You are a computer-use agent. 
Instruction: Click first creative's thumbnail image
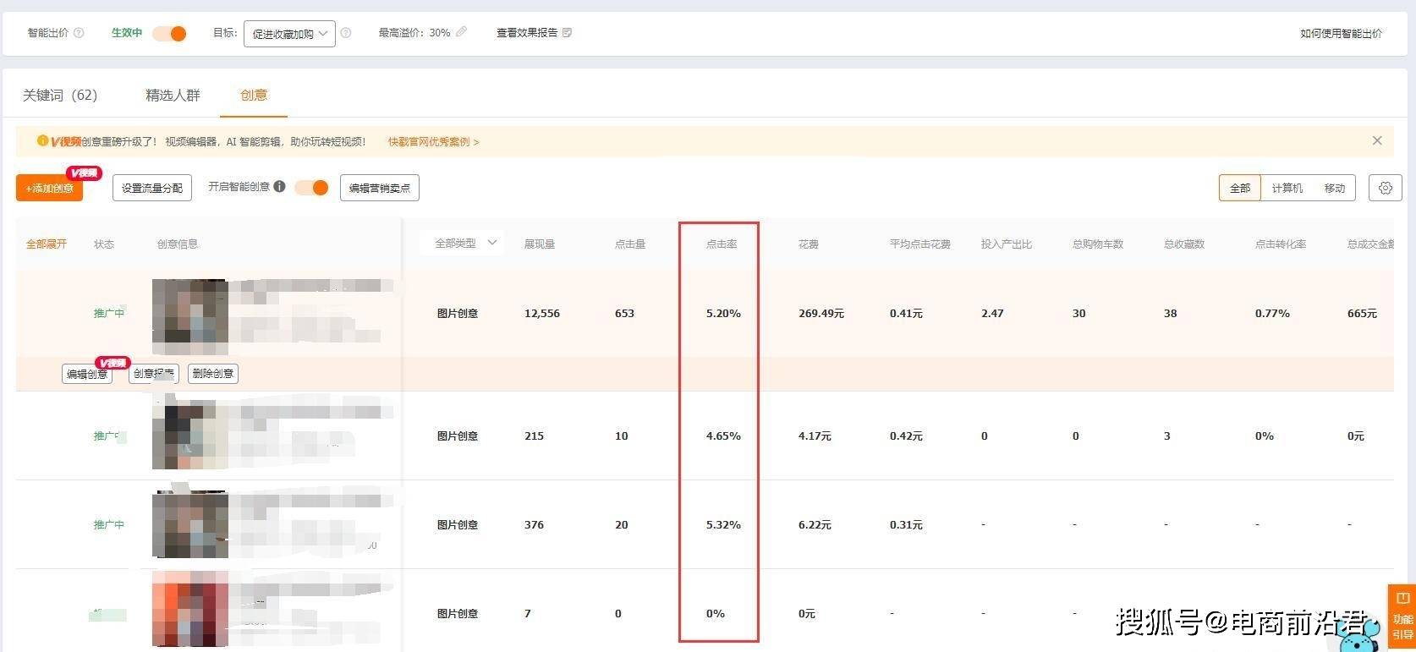(x=190, y=316)
